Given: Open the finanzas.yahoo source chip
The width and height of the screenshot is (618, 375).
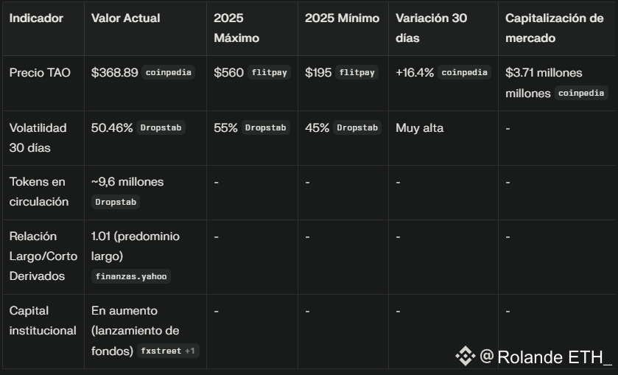Looking at the screenshot, I should click(132, 276).
